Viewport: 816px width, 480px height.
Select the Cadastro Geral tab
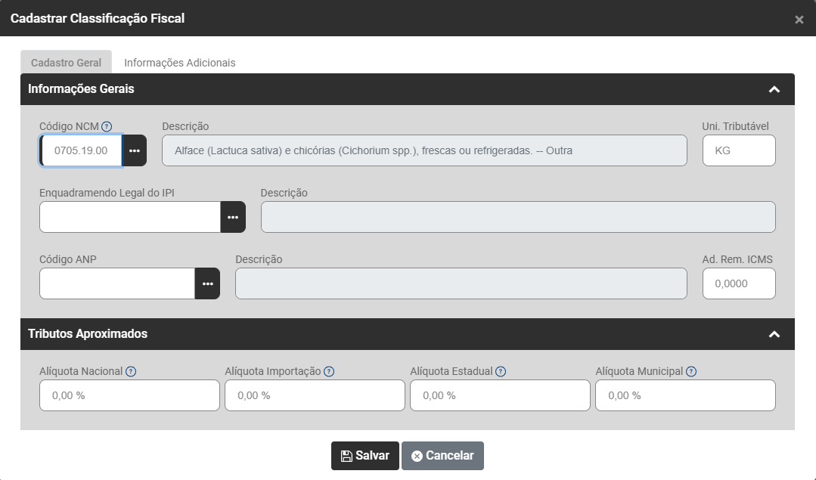[66, 63]
